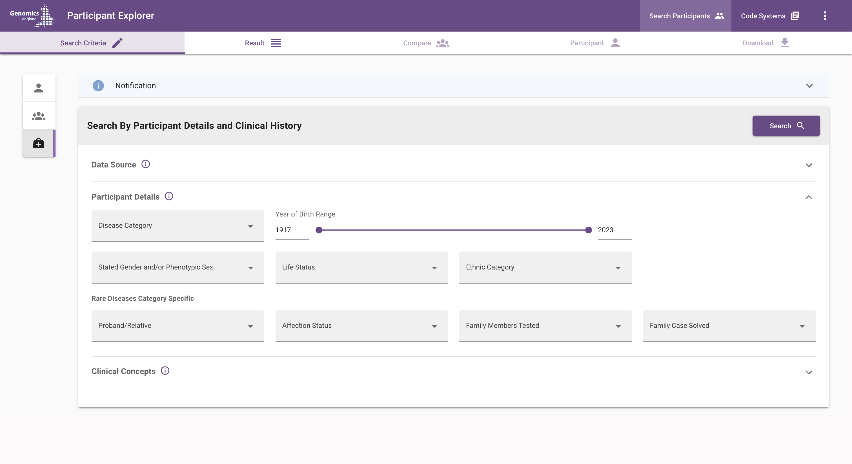Expand the Notification panel chevron
This screenshot has width=852, height=464.
809,86
